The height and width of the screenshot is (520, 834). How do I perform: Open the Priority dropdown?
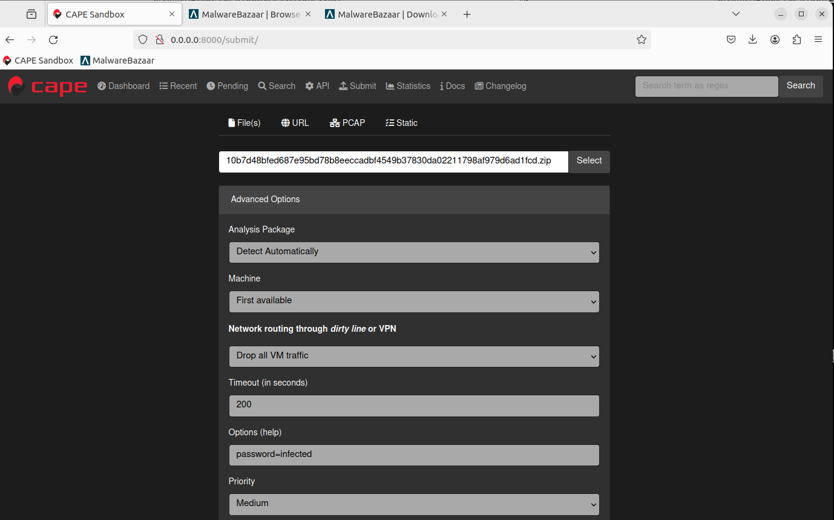point(413,504)
